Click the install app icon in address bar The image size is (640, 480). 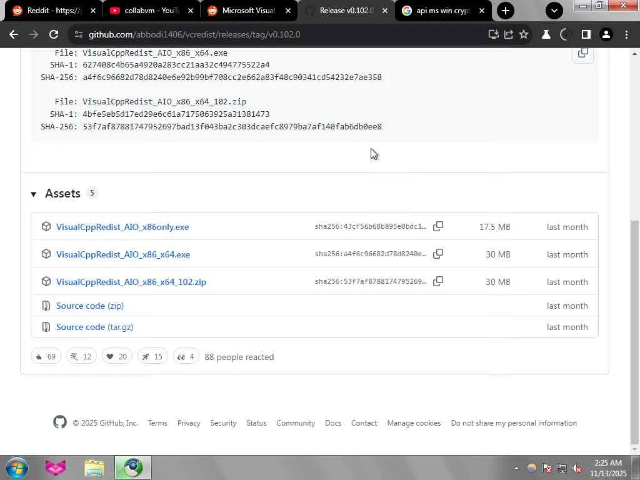494,35
